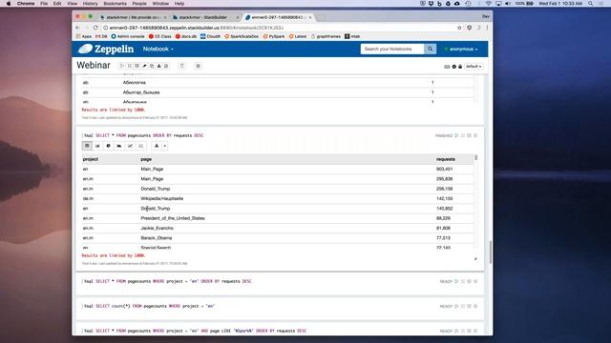Image resolution: width=611 pixels, height=343 pixels.
Task: Switch results to area chart view
Action: click(119, 146)
